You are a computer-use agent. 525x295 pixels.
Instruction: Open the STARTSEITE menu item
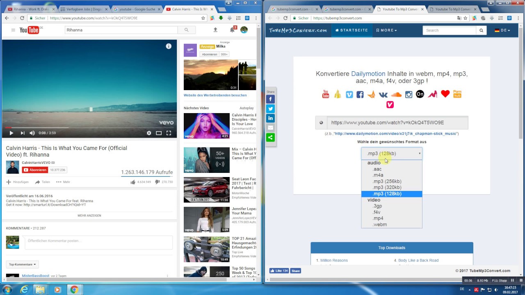(x=352, y=30)
